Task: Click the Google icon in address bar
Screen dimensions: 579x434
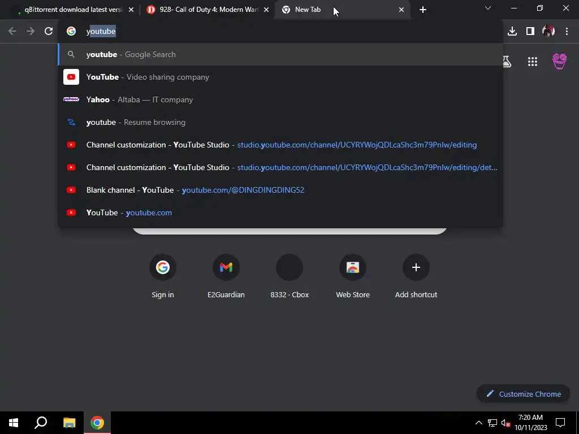Action: point(71,32)
